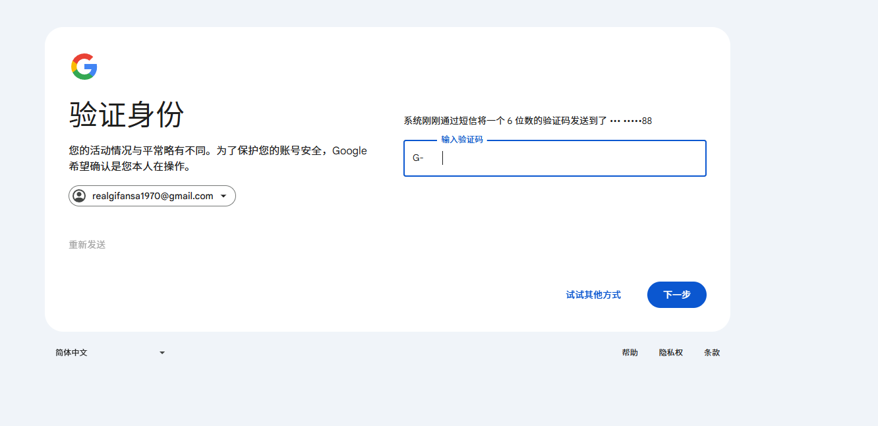
Task: Place cursor after the G- prefix
Action: 443,158
